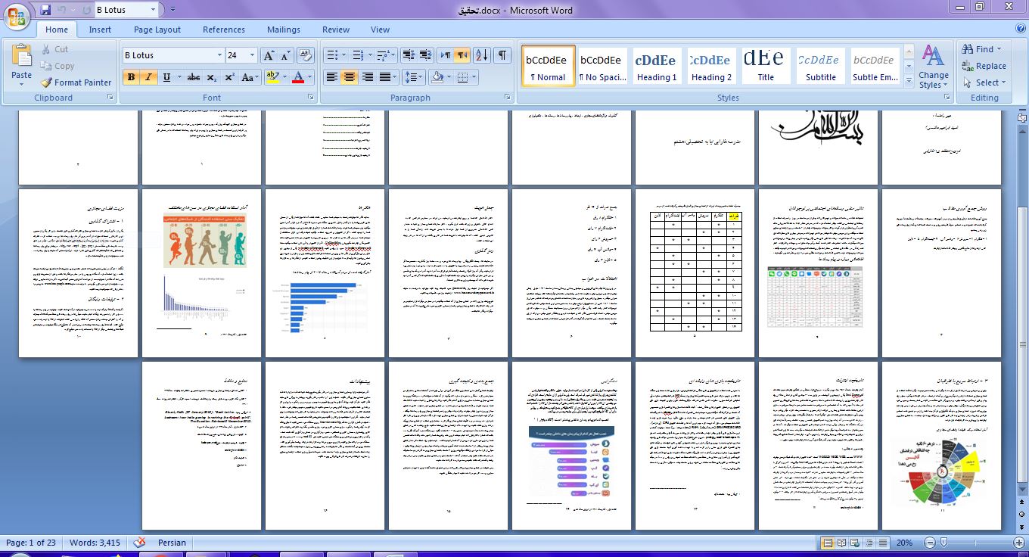Click the Replace button
Screen dimensions: 1029x557
pos(984,66)
